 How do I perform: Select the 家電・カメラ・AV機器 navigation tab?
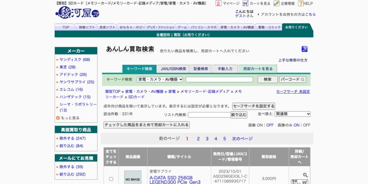click(x=237, y=27)
